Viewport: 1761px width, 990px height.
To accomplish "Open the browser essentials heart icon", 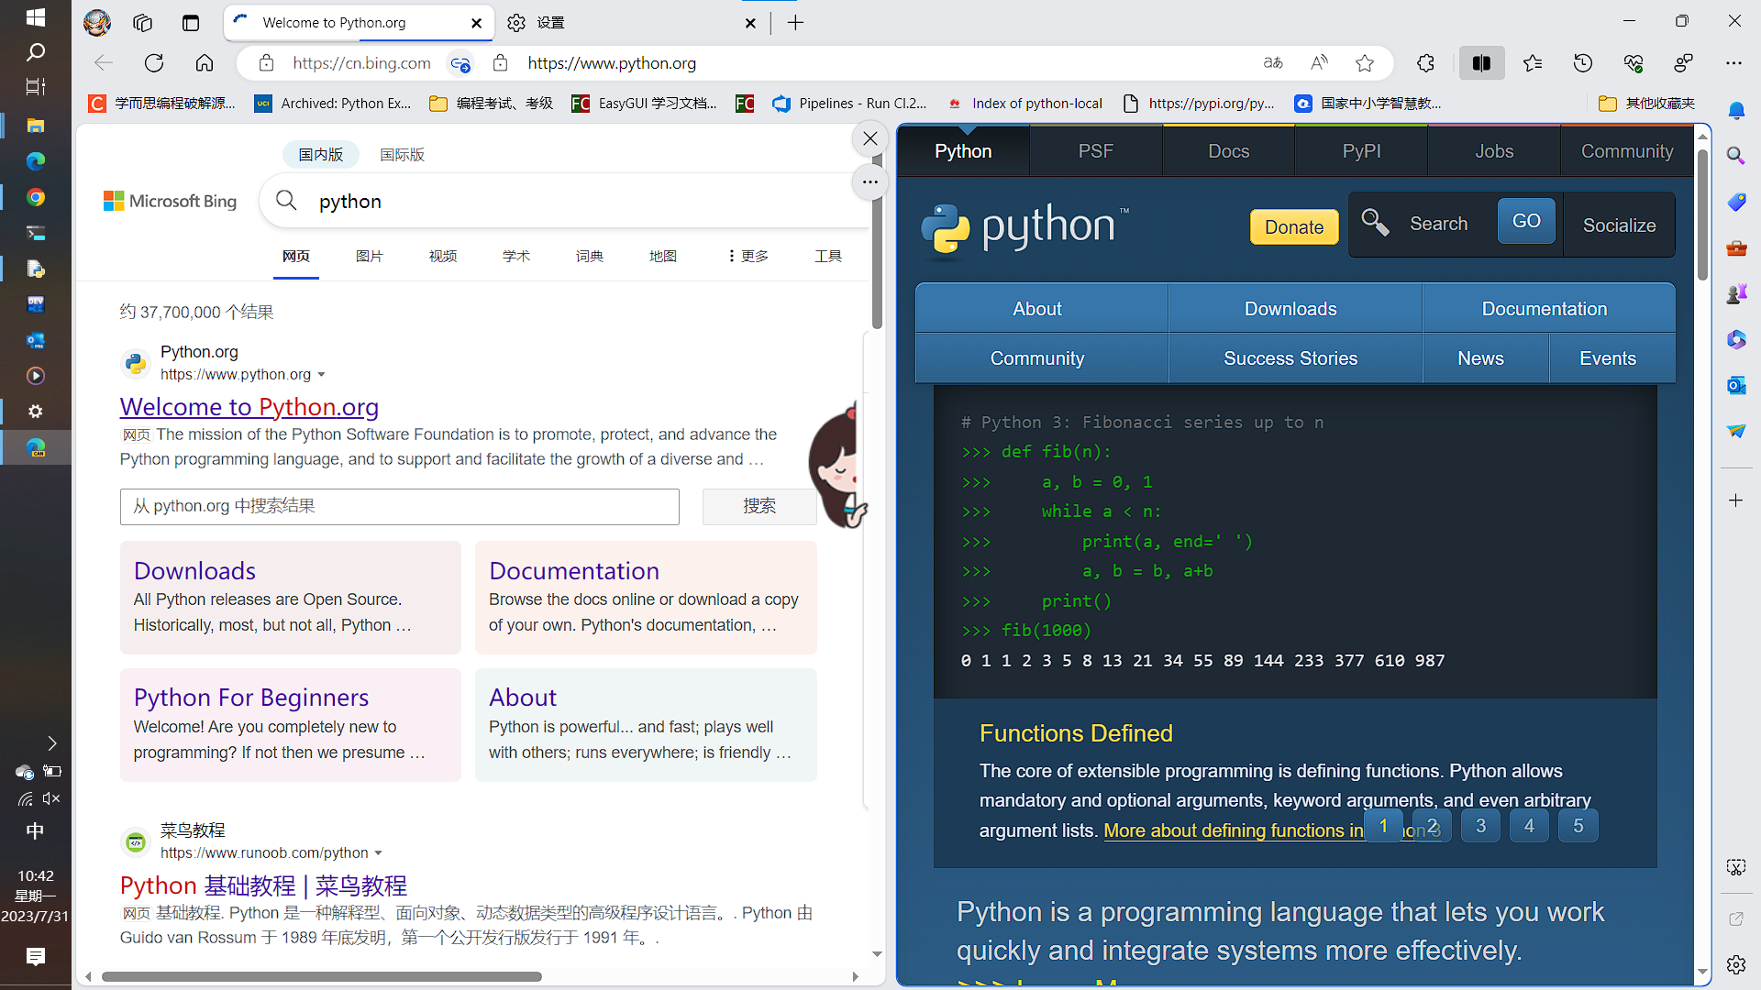I will point(1634,63).
